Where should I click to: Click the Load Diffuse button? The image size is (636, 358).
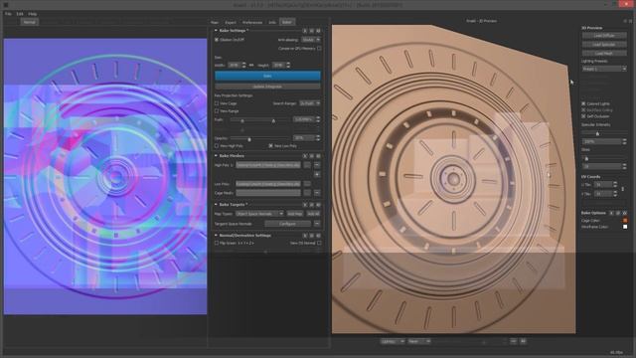tap(604, 36)
